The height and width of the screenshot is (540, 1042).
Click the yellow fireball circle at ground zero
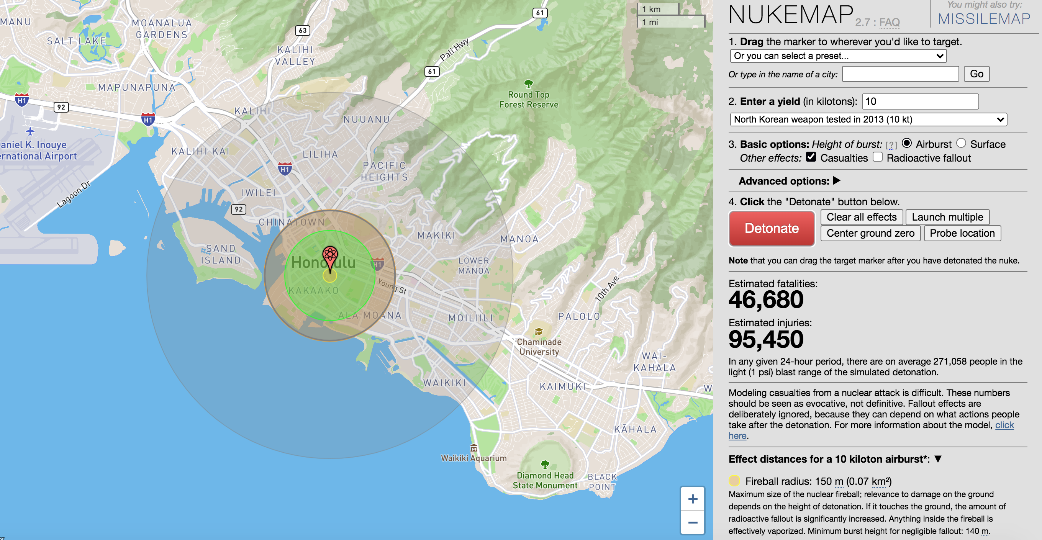tap(330, 276)
